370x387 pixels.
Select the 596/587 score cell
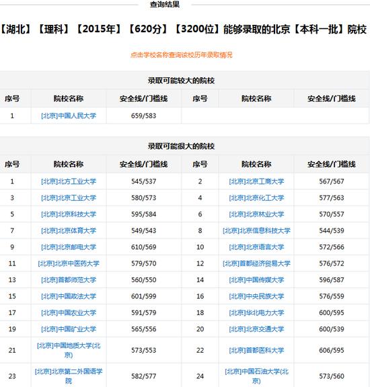pyautogui.click(x=332, y=279)
